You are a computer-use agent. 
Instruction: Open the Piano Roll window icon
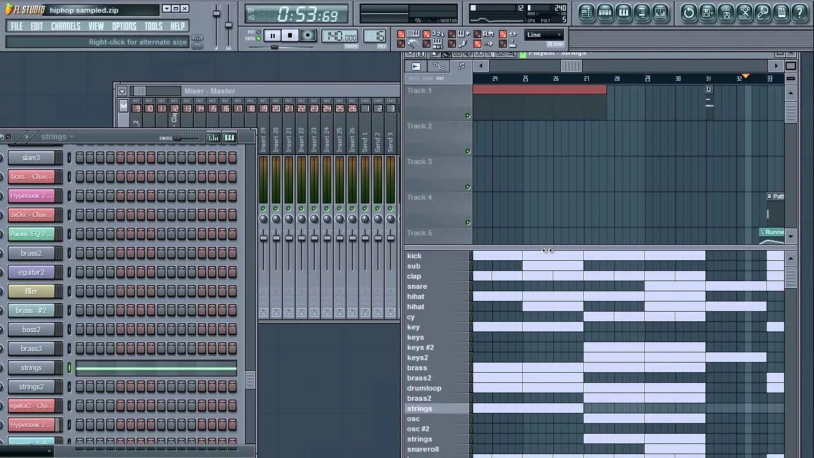[623, 12]
